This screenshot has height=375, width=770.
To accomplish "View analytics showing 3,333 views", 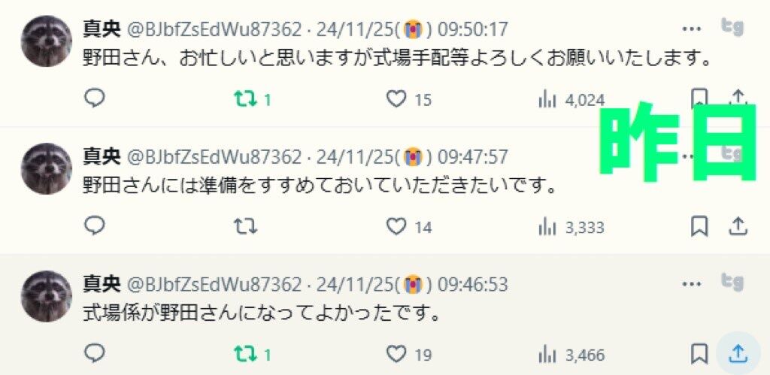I will (571, 228).
